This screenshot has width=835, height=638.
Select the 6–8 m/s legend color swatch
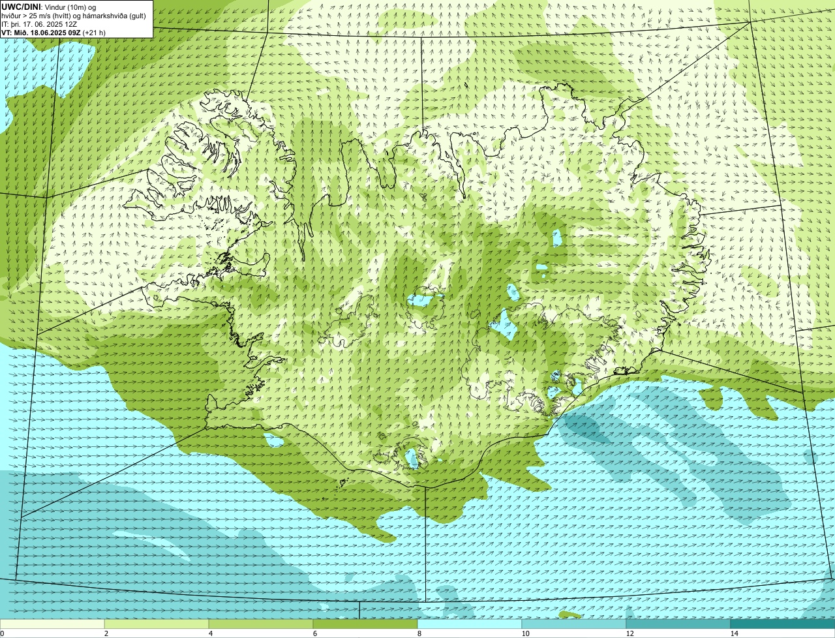click(365, 624)
